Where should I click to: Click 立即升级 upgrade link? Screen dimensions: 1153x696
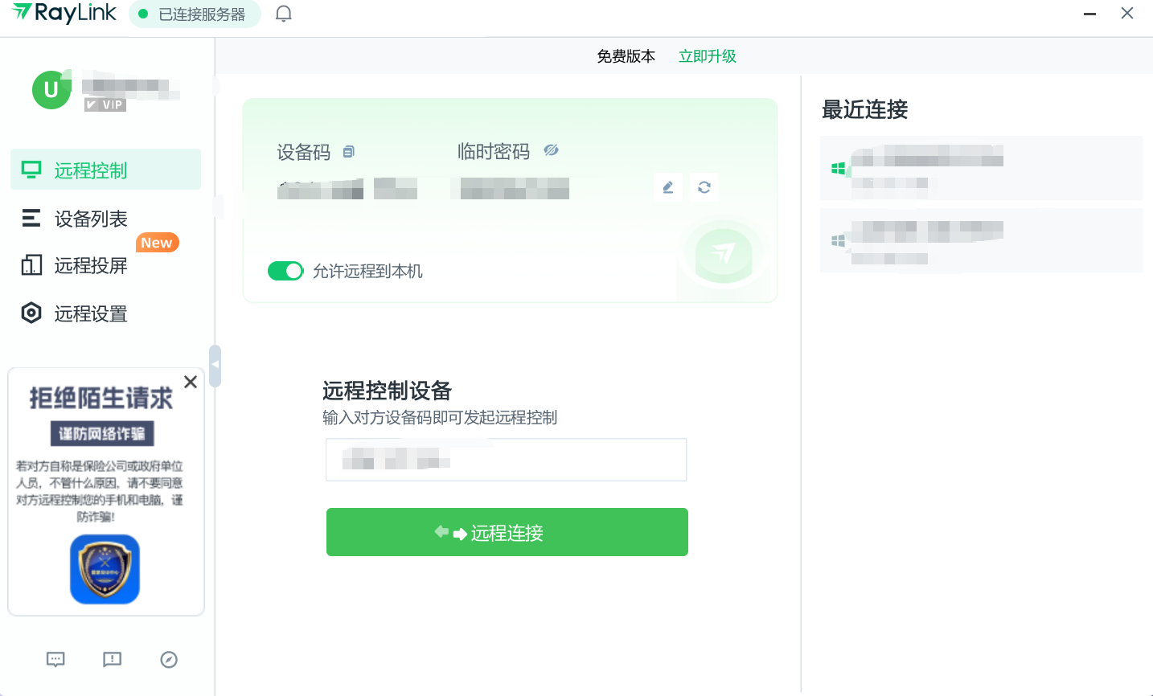coord(708,56)
